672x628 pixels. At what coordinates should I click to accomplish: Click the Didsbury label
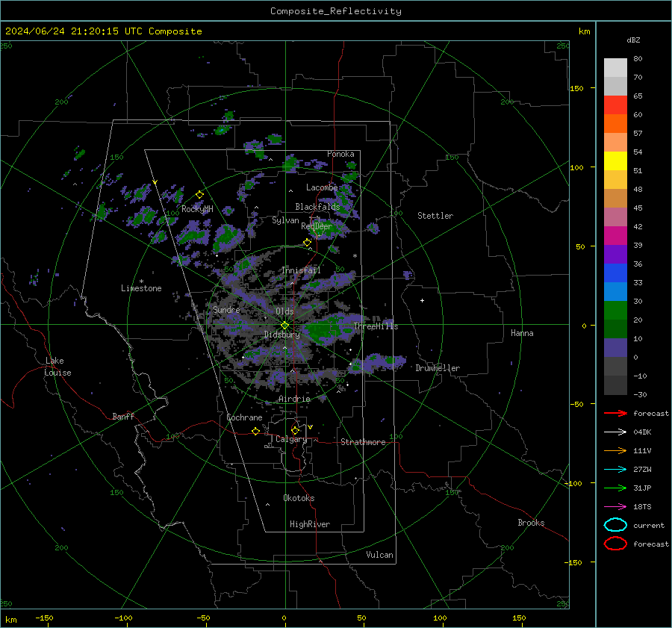coord(282,335)
